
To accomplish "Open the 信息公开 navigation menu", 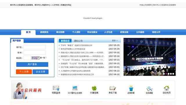I will click(156, 32).
